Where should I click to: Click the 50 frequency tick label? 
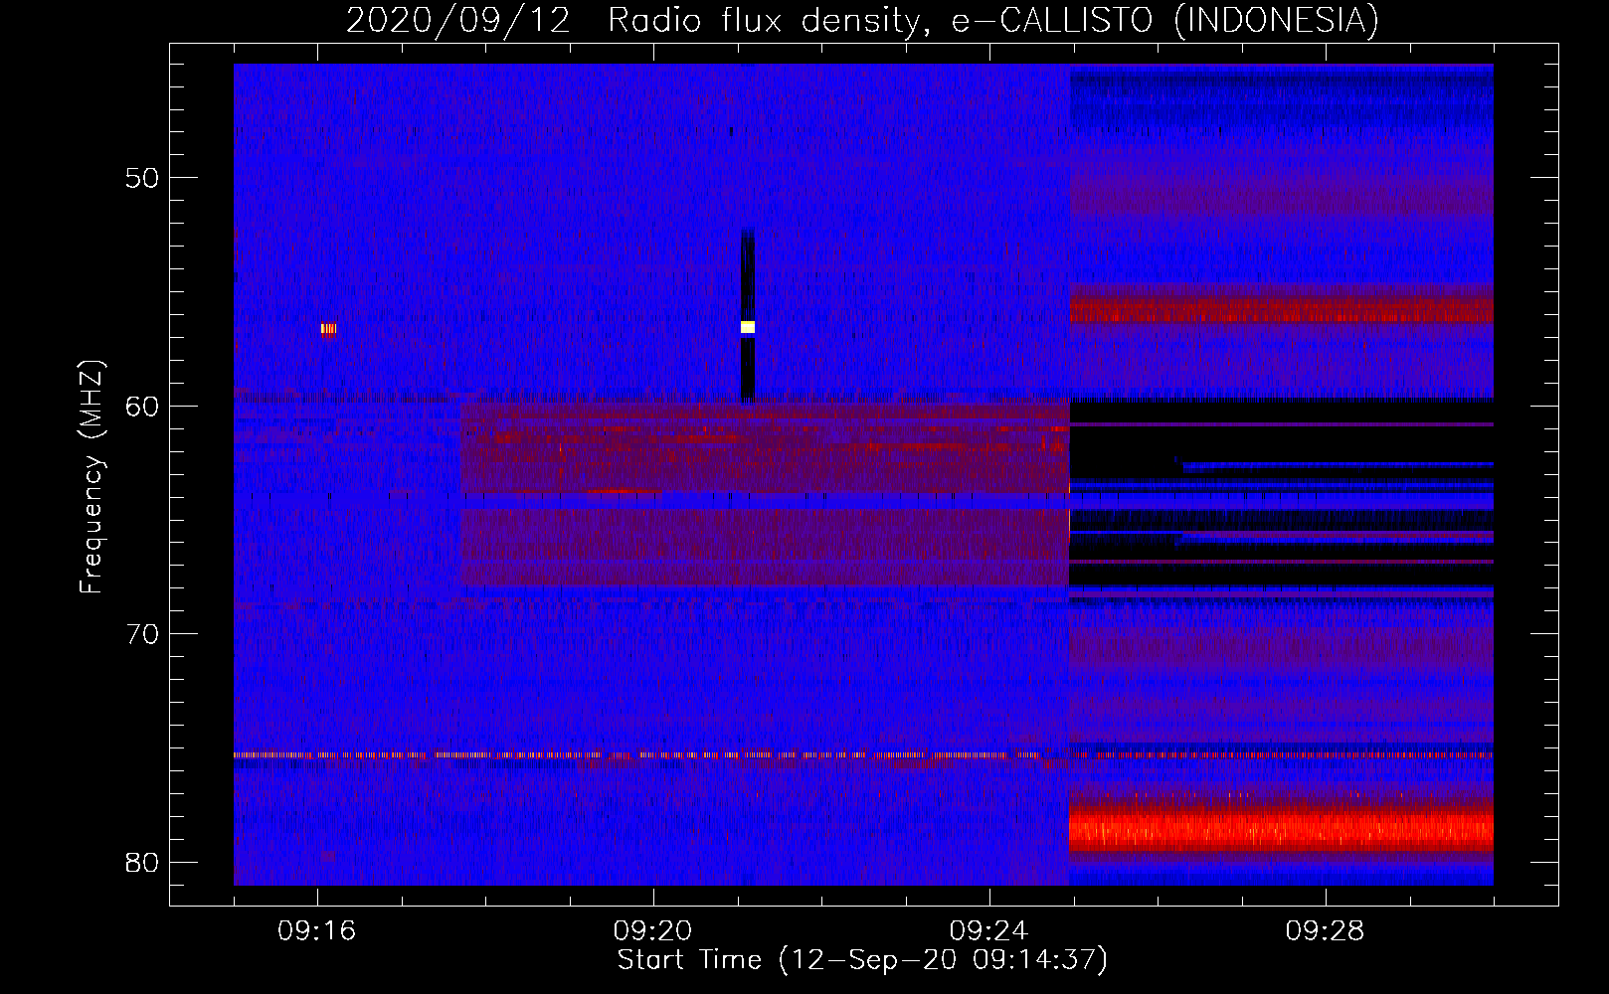click(x=142, y=178)
